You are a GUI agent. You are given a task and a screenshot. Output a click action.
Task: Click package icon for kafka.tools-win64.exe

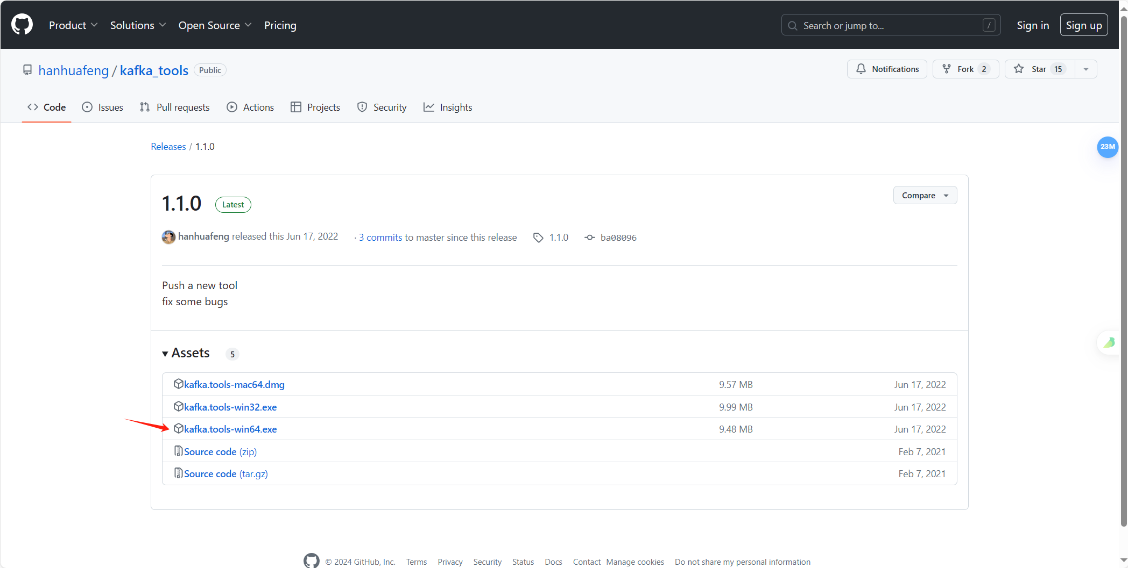pos(178,428)
